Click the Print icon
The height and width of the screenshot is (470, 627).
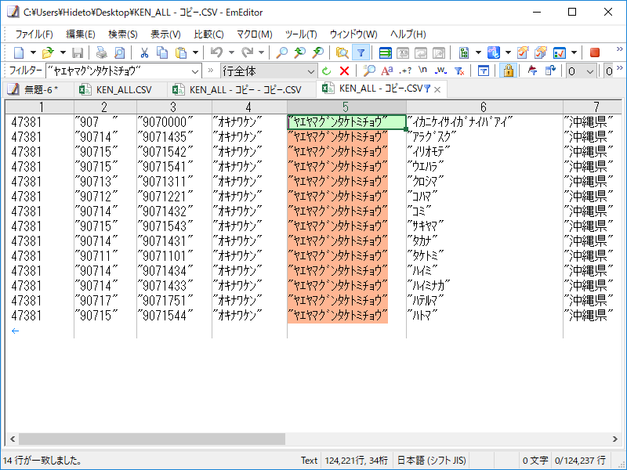pyautogui.click(x=102, y=52)
